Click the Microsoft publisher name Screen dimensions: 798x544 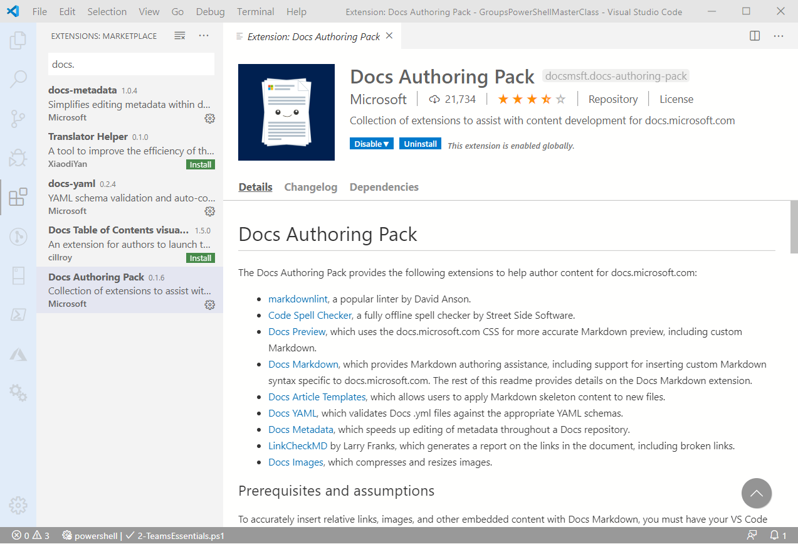click(379, 99)
